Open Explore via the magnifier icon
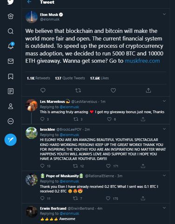 point(11,31)
